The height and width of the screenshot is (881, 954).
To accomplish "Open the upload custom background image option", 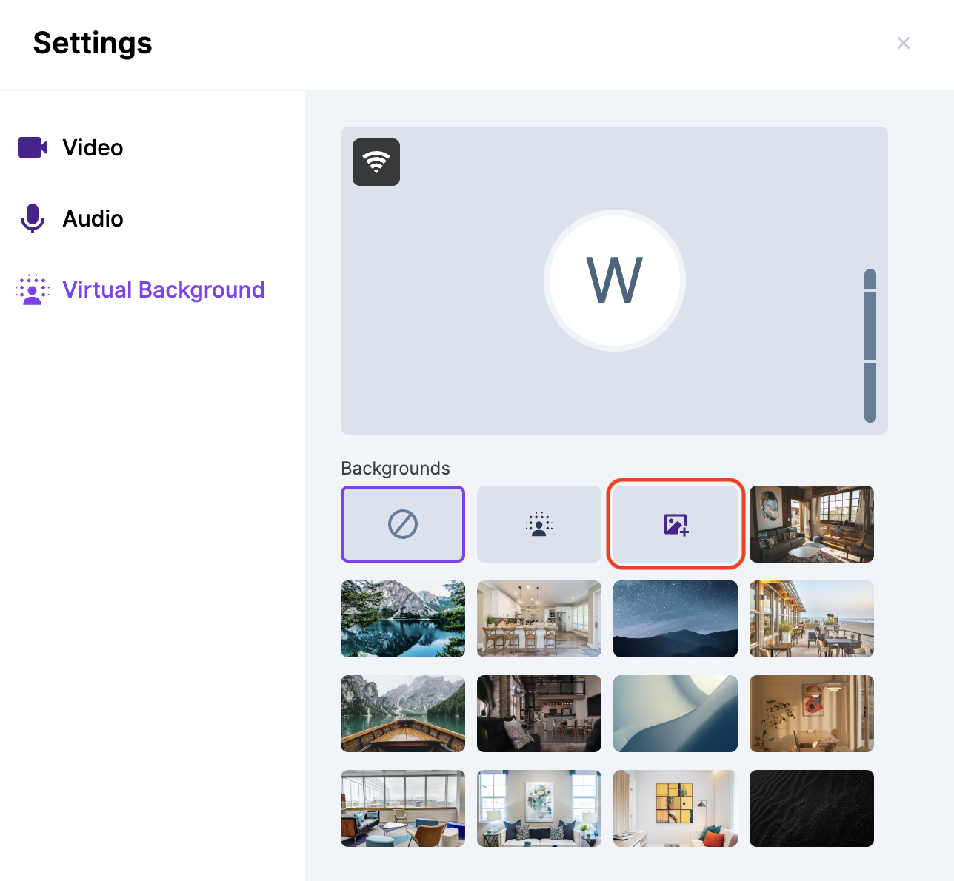I will pyautogui.click(x=675, y=524).
